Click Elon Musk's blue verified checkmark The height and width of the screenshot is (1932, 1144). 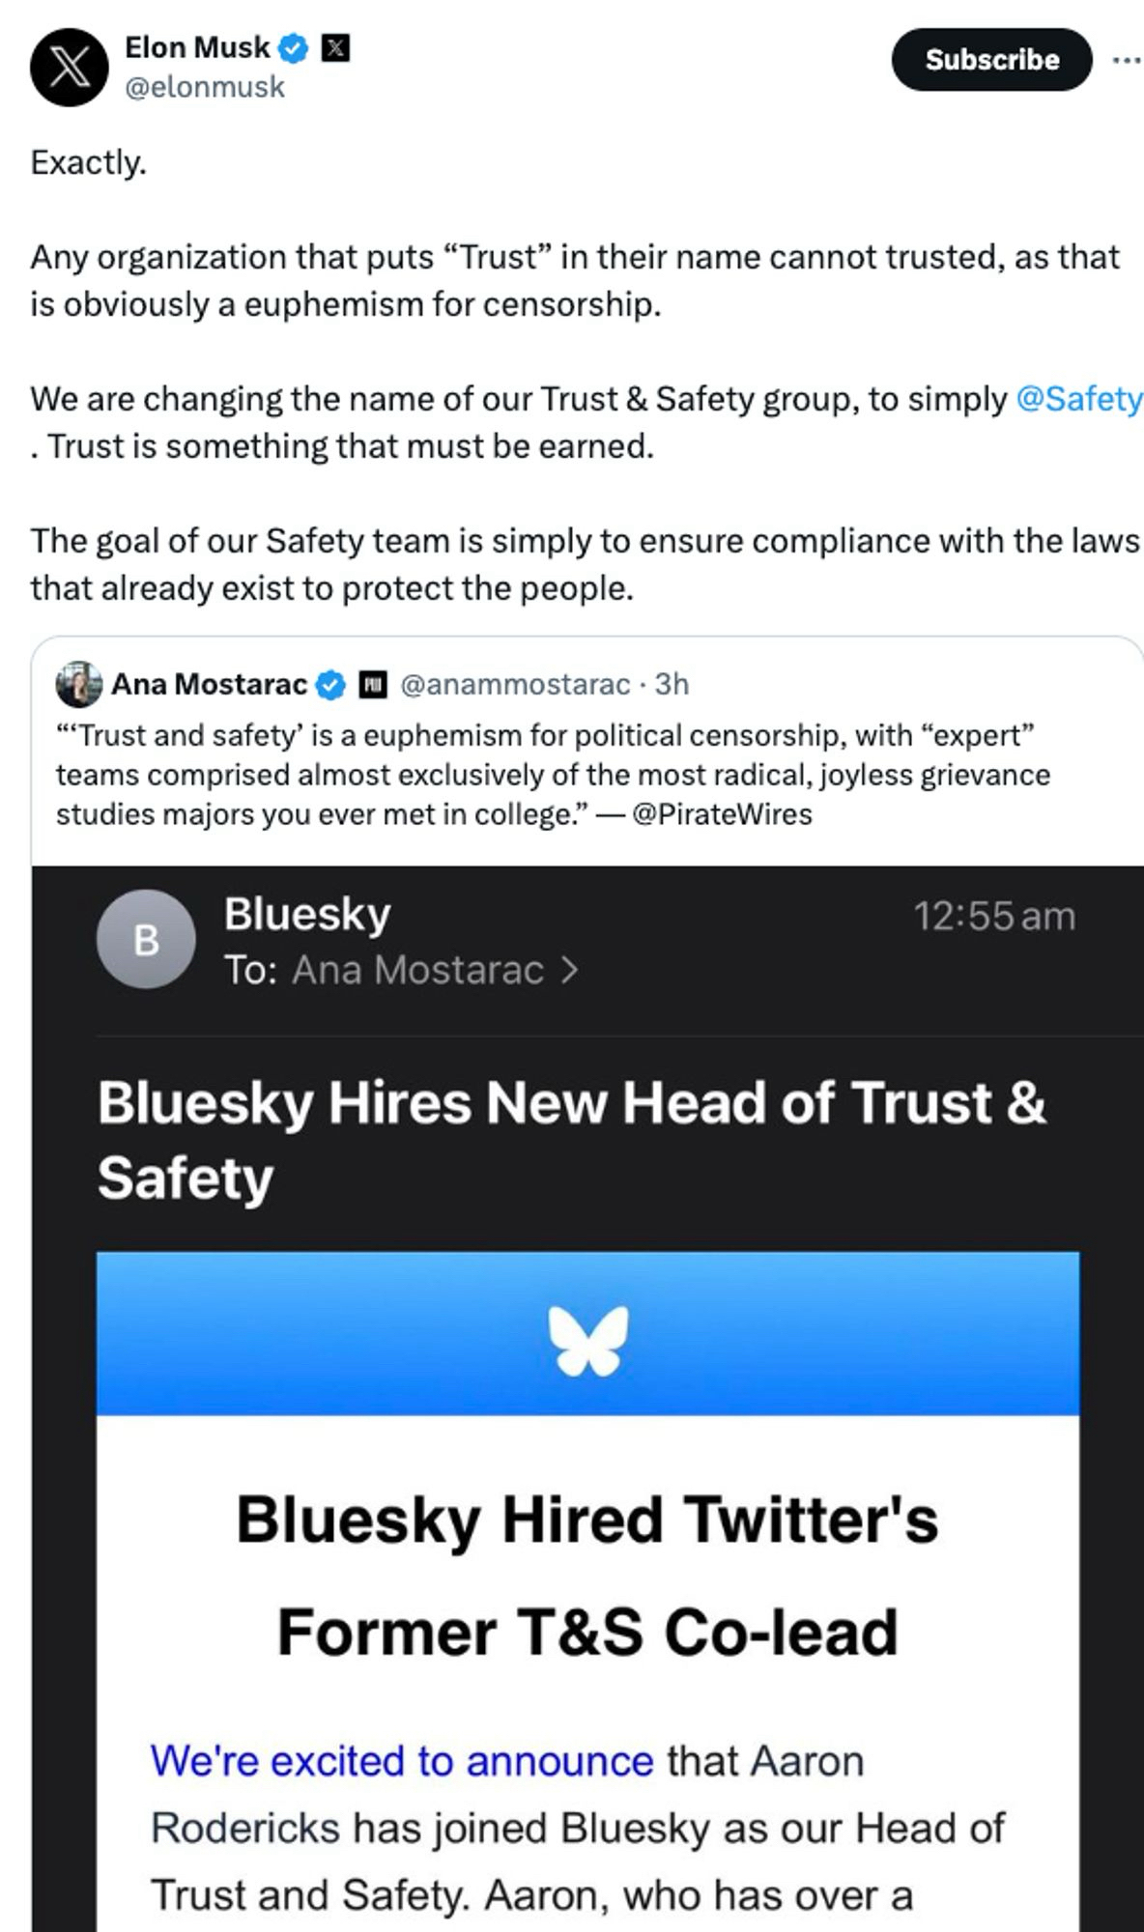point(294,47)
